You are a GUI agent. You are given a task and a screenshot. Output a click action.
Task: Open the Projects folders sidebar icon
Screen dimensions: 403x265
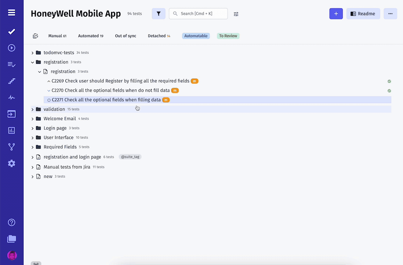coord(11,239)
